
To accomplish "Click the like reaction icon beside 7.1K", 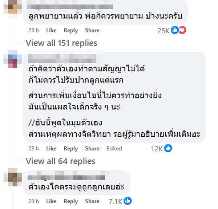I will click(x=128, y=201).
